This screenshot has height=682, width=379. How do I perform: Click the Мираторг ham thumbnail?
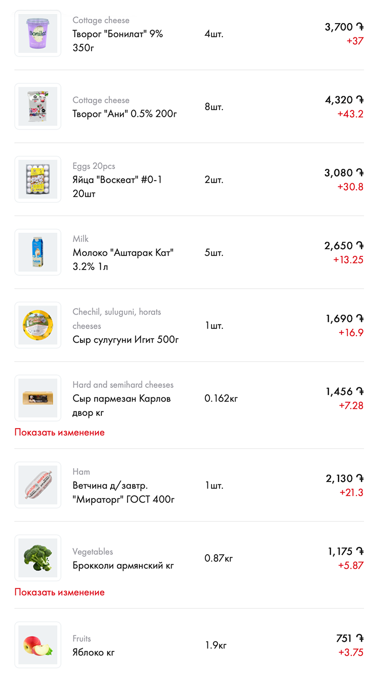click(x=38, y=485)
